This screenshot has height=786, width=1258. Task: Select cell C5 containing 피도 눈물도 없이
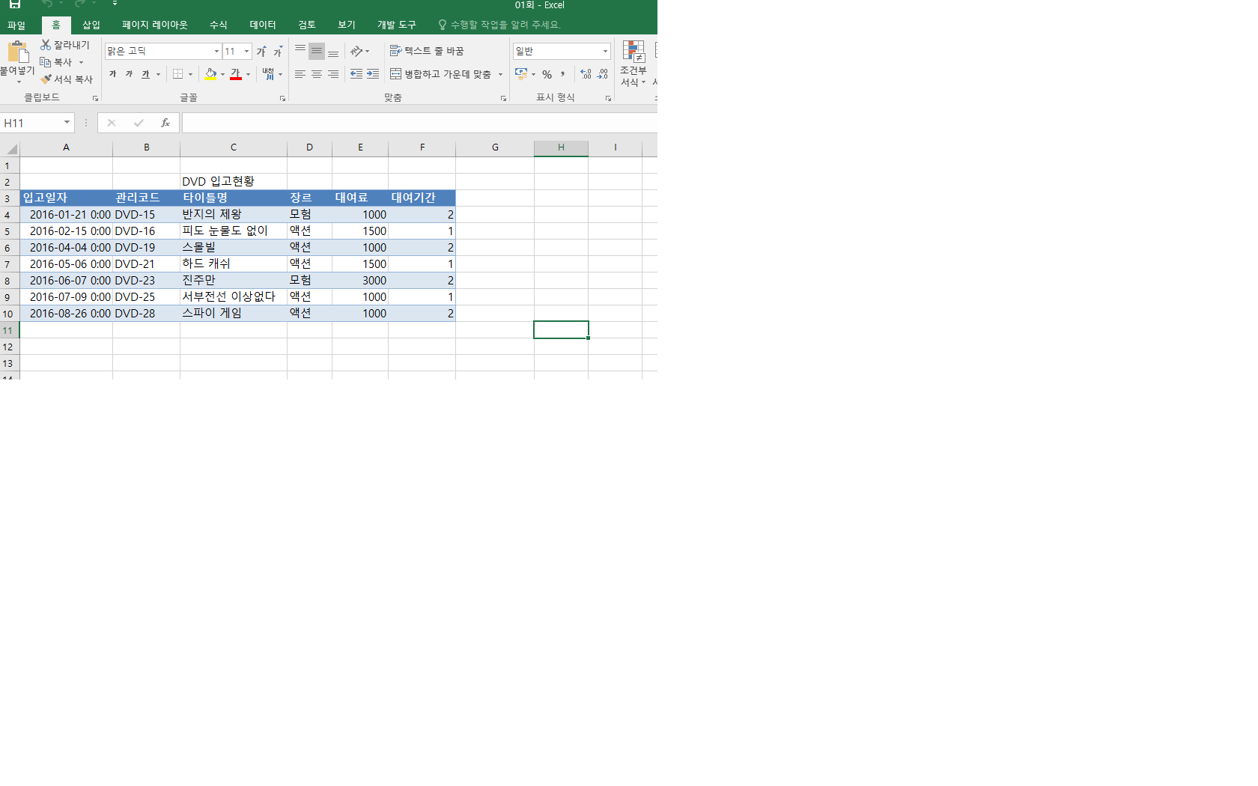coord(233,231)
